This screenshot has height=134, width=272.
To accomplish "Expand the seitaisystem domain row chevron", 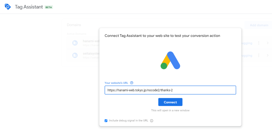I will click(267, 55).
